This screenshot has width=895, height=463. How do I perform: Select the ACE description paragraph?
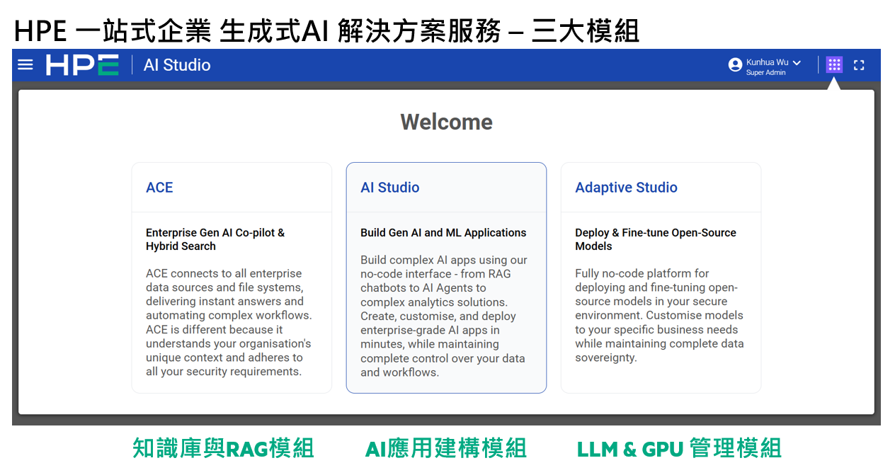point(228,322)
